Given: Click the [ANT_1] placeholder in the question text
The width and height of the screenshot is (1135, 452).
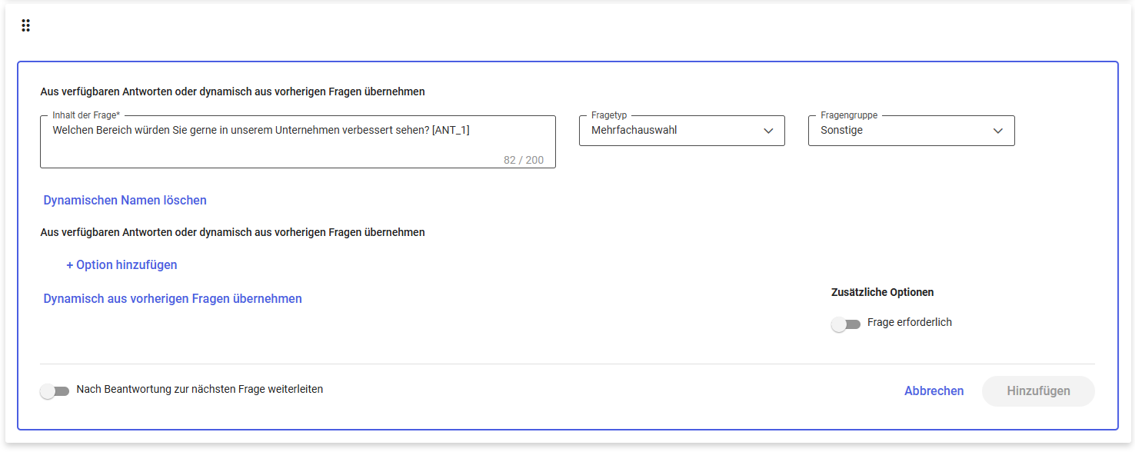Looking at the screenshot, I should coord(451,130).
